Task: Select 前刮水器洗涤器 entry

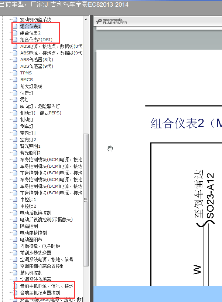Action: (x=35, y=253)
